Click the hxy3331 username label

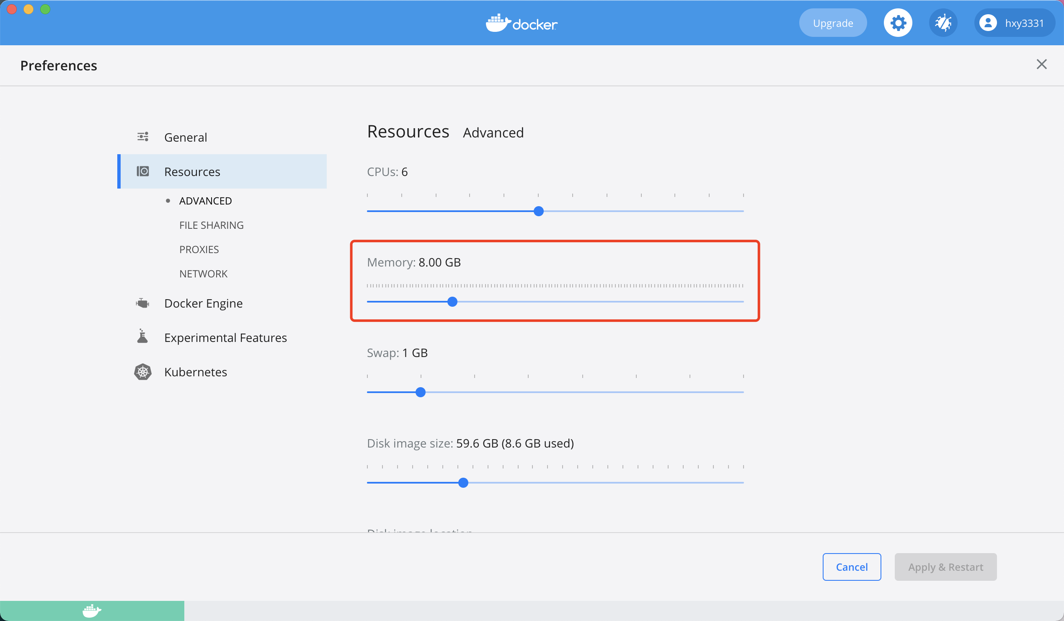tap(1024, 23)
